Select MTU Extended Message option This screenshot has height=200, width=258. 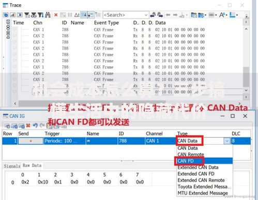click(205, 193)
